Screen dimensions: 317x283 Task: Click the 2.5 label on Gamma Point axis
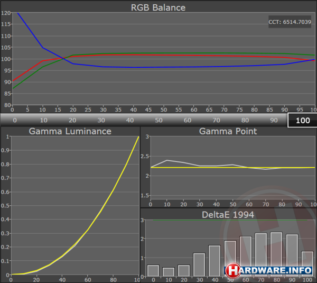145,156
